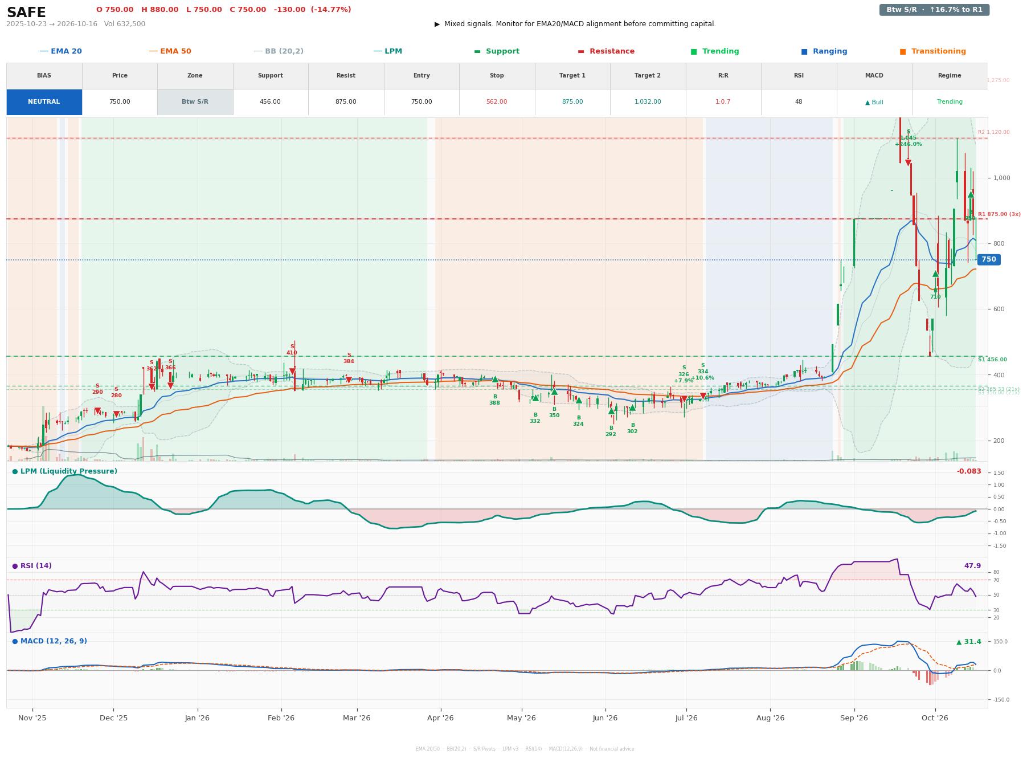1027x758 pixels.
Task: Click the green Trending legend swatch
Action: [x=694, y=51]
